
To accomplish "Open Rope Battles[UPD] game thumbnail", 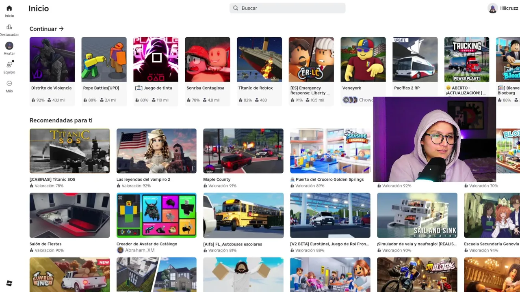I will coord(104,60).
